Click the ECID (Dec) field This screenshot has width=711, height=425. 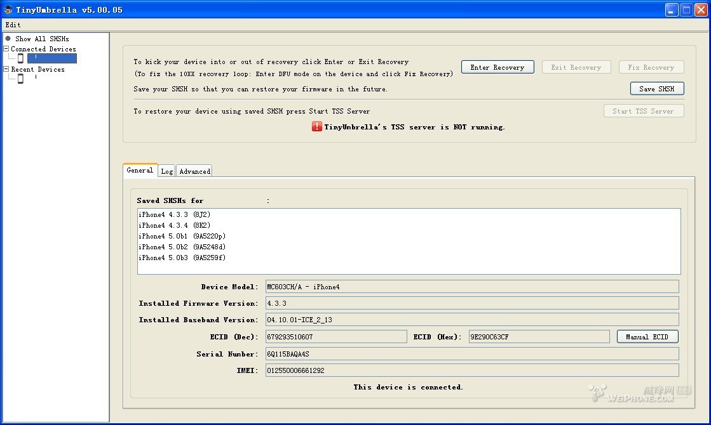coord(336,337)
